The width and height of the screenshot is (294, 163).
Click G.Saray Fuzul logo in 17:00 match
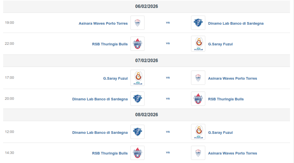click(138, 78)
